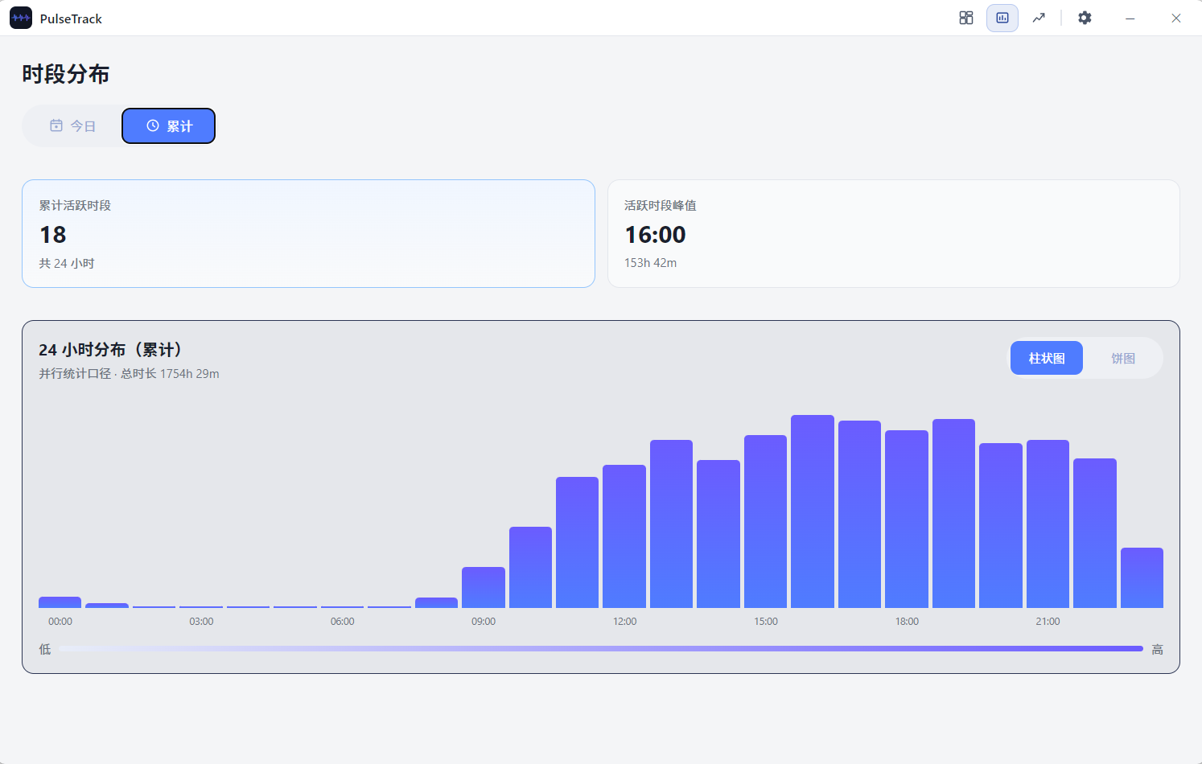Click the last bar at 23:00
1202x764 pixels.
(x=1142, y=577)
